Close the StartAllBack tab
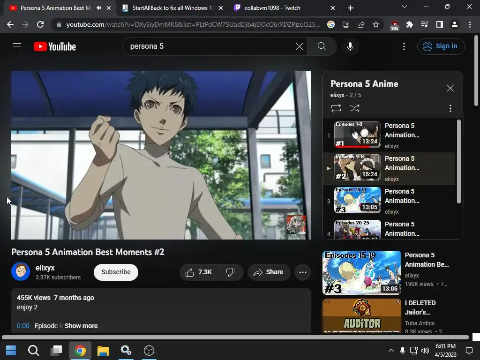 coord(221,8)
